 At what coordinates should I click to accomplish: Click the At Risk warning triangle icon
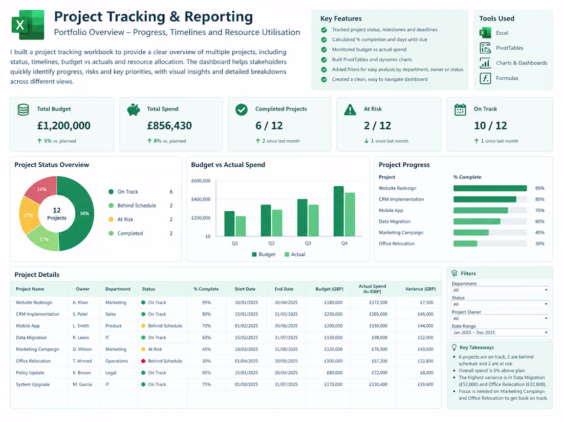[x=350, y=109]
